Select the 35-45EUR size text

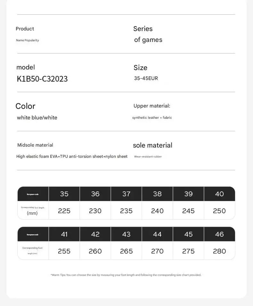point(146,78)
